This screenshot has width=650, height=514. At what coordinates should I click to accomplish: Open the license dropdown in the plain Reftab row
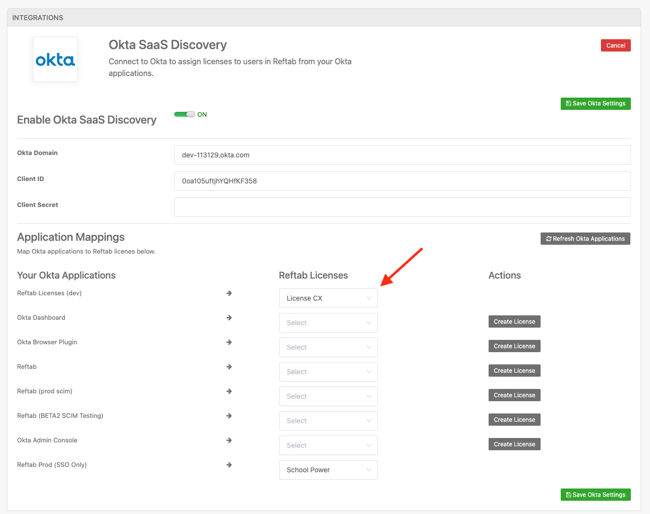328,372
